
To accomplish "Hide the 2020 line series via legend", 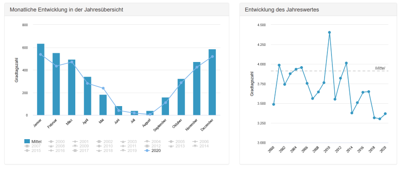I will tap(152, 151).
